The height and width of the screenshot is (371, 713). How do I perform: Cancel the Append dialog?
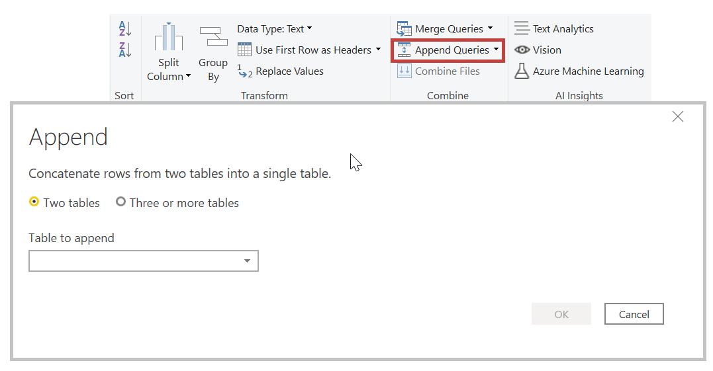pos(634,313)
